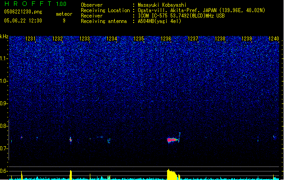The image size is (284, 180).
Task: Click the widest yellow intensity peak at 1236
Action: (172, 175)
